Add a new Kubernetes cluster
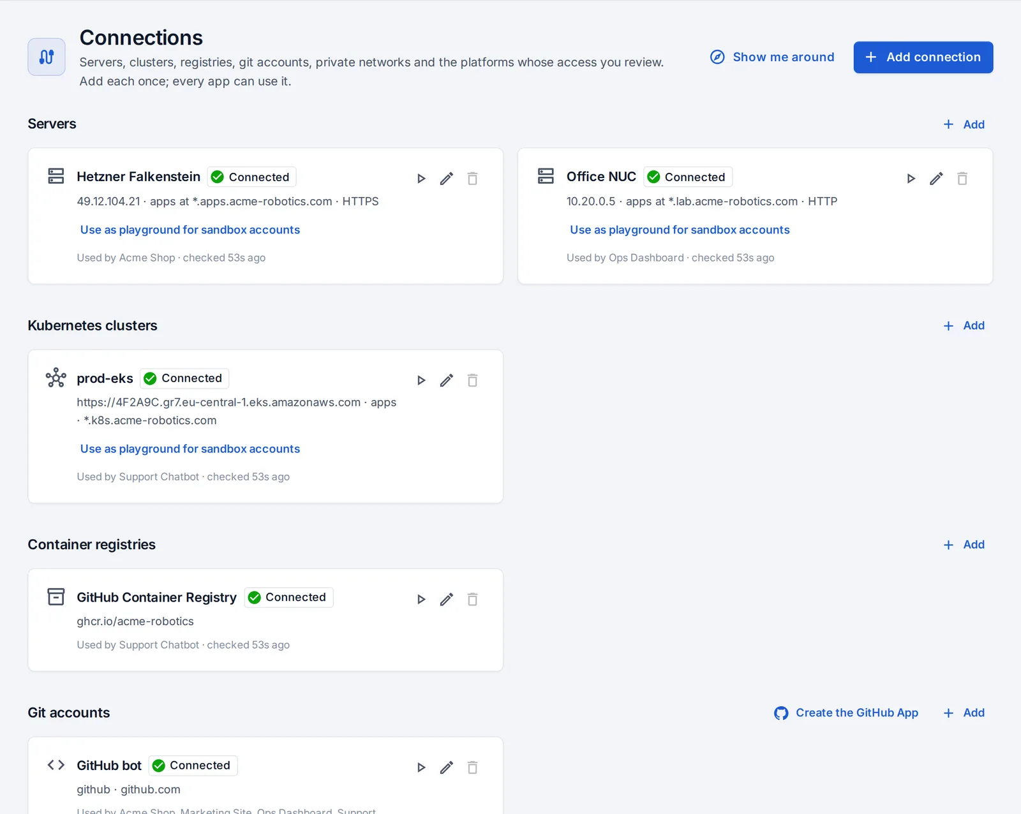 [964, 325]
